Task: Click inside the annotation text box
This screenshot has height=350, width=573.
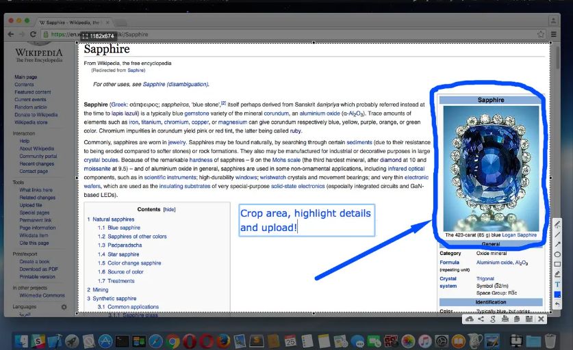Action: tap(307, 220)
